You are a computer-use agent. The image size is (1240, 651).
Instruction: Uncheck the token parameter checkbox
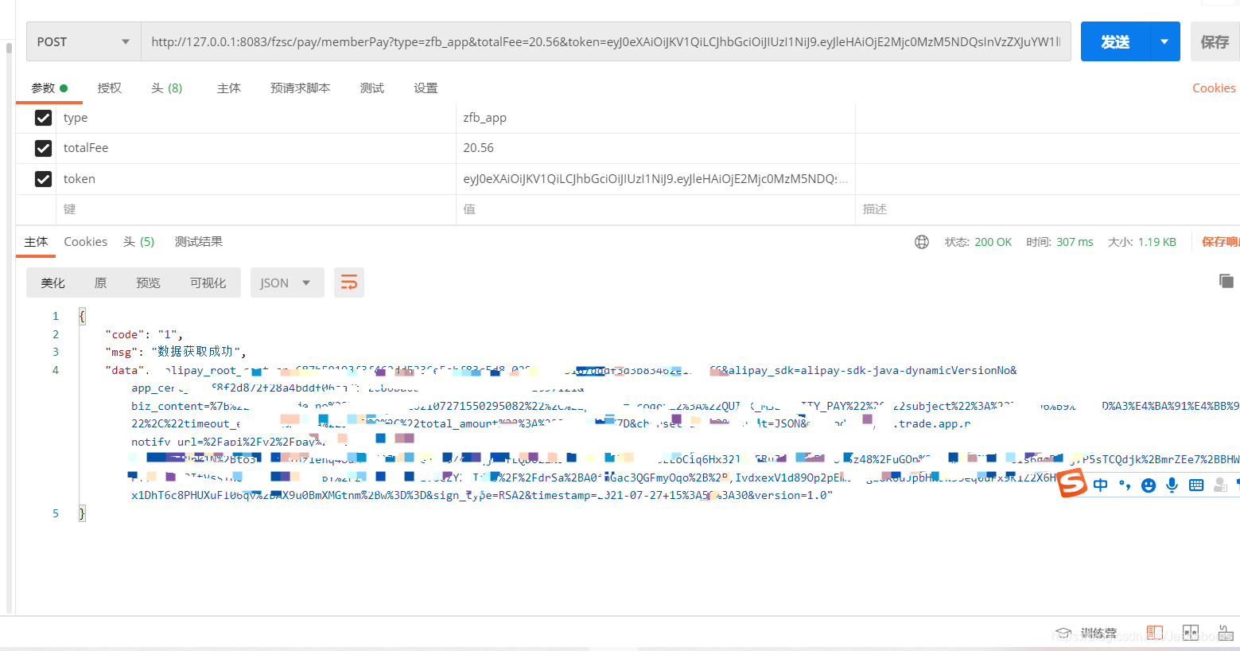[x=43, y=179]
